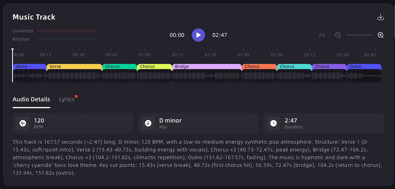Screen dimensions: 395x189
Task: Click the 120 BPM value
Action: coord(39,121)
